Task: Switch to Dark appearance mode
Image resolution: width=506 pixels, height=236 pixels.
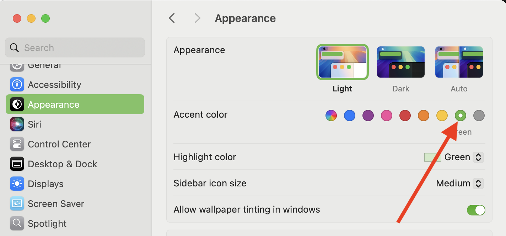Action: pyautogui.click(x=400, y=62)
